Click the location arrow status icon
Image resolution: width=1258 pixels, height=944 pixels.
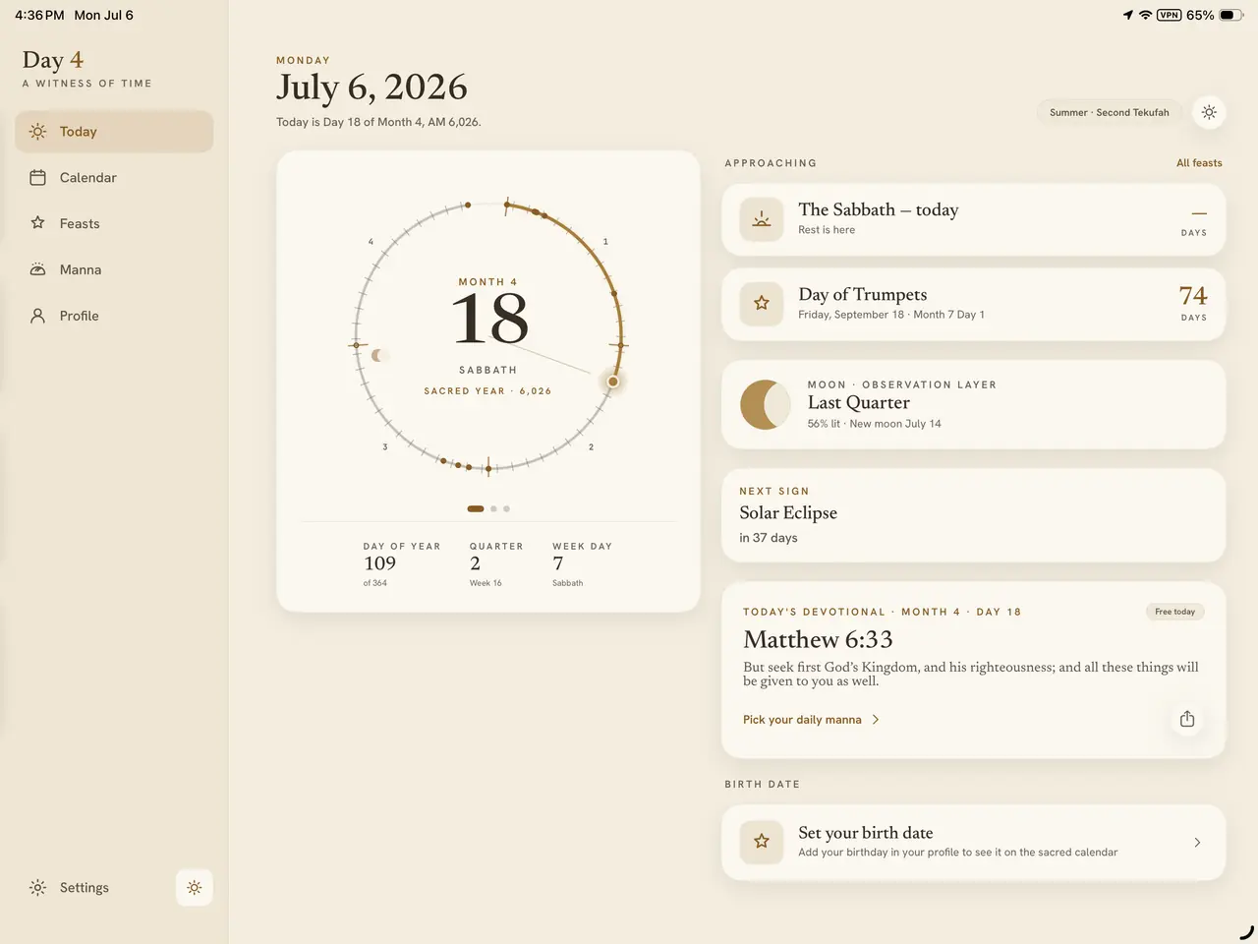tap(1127, 15)
